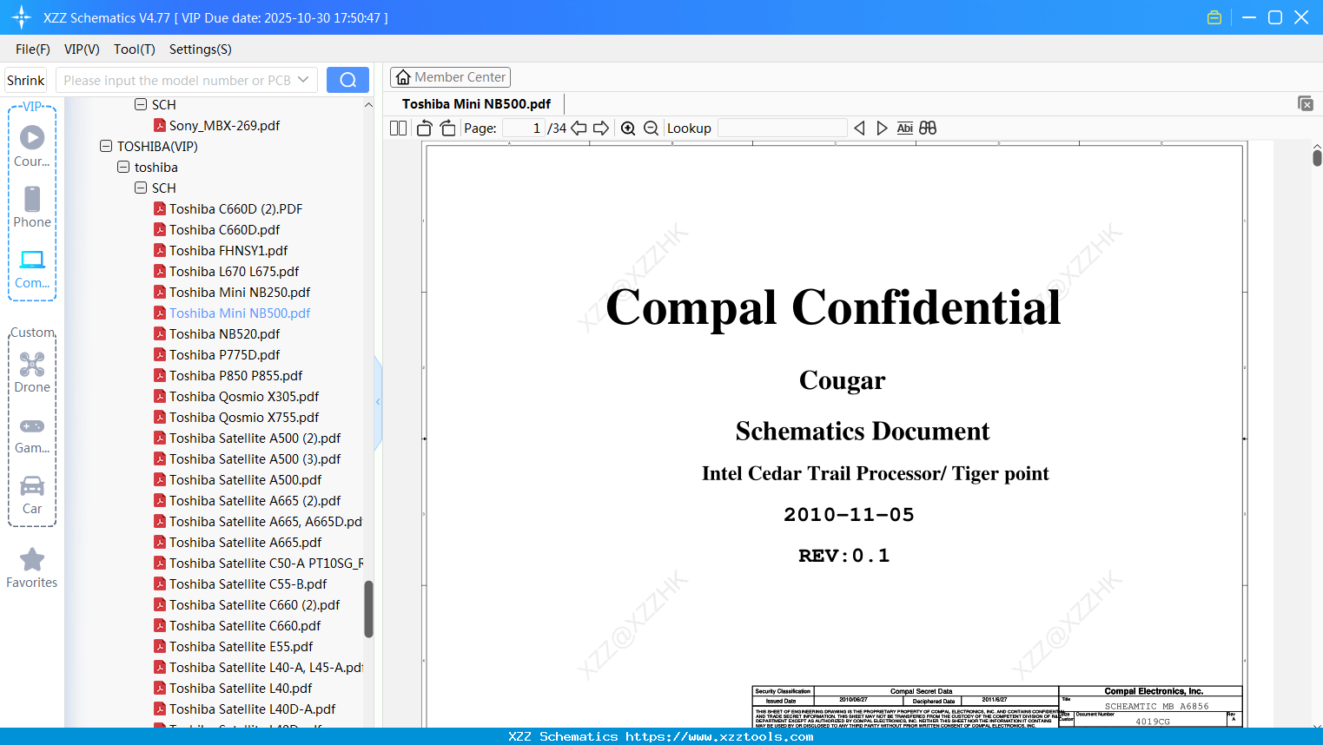Open the Settings(S) menu
This screenshot has width=1323, height=745.
click(x=201, y=49)
